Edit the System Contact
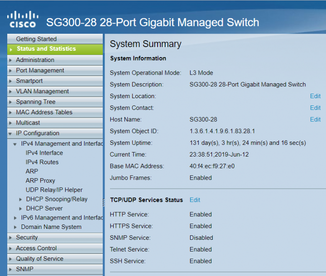This screenshot has height=276, width=326. click(x=315, y=108)
